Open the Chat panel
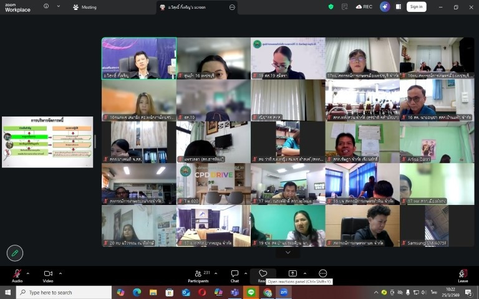The image size is (479, 299). click(x=235, y=274)
